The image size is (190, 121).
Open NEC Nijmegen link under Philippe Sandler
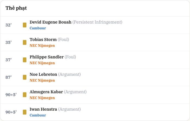coord(42,63)
